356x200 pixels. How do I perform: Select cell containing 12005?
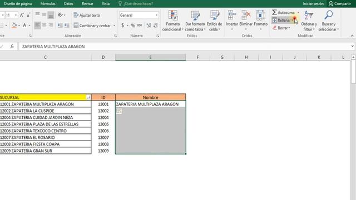pos(103,124)
